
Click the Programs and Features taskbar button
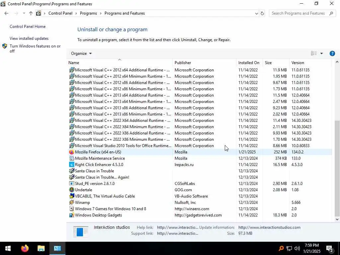[x=57, y=248]
